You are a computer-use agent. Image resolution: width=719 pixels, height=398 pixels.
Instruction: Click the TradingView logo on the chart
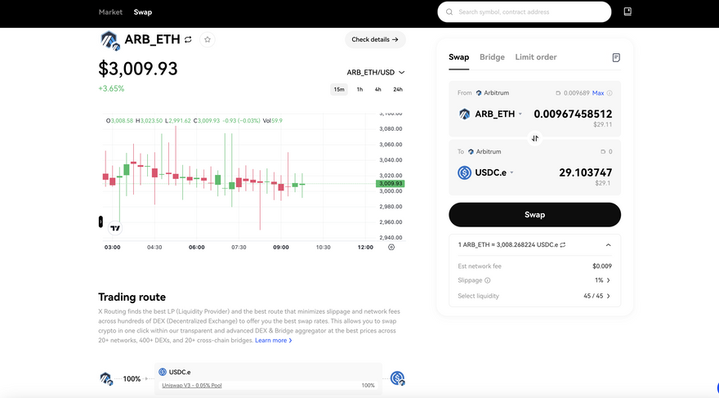click(x=115, y=228)
